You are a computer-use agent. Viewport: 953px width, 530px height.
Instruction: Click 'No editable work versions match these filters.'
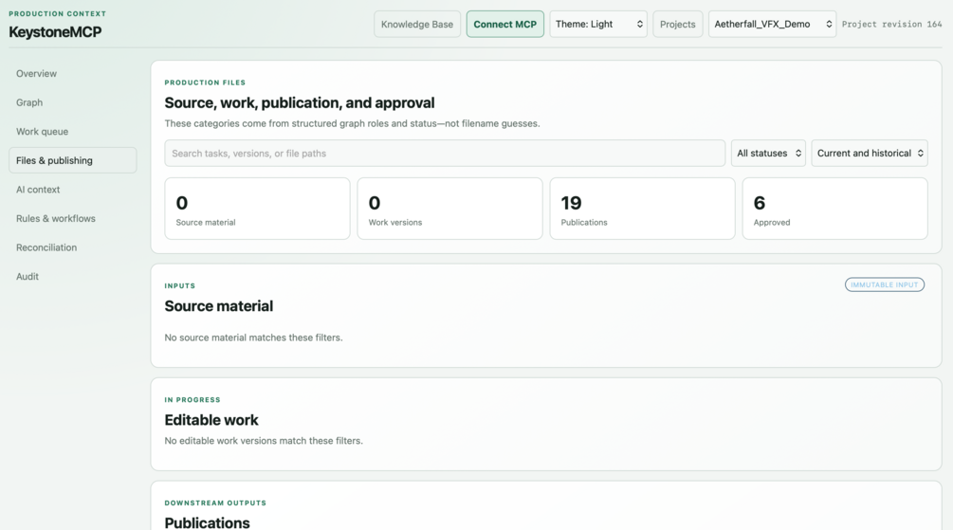point(264,441)
